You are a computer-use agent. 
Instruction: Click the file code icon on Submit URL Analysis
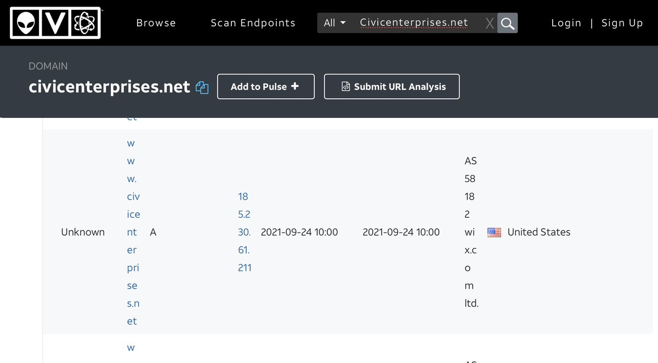(345, 87)
